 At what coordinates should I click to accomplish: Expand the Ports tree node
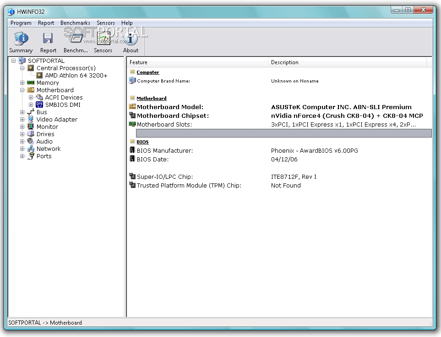[22, 156]
